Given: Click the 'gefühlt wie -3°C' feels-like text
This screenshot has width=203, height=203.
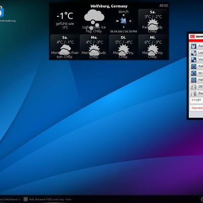Looking at the screenshot, I should (65, 25).
